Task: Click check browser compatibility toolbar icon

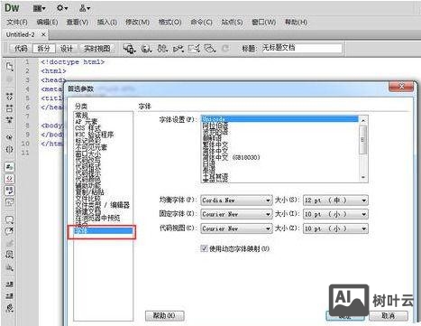Action: (x=194, y=49)
